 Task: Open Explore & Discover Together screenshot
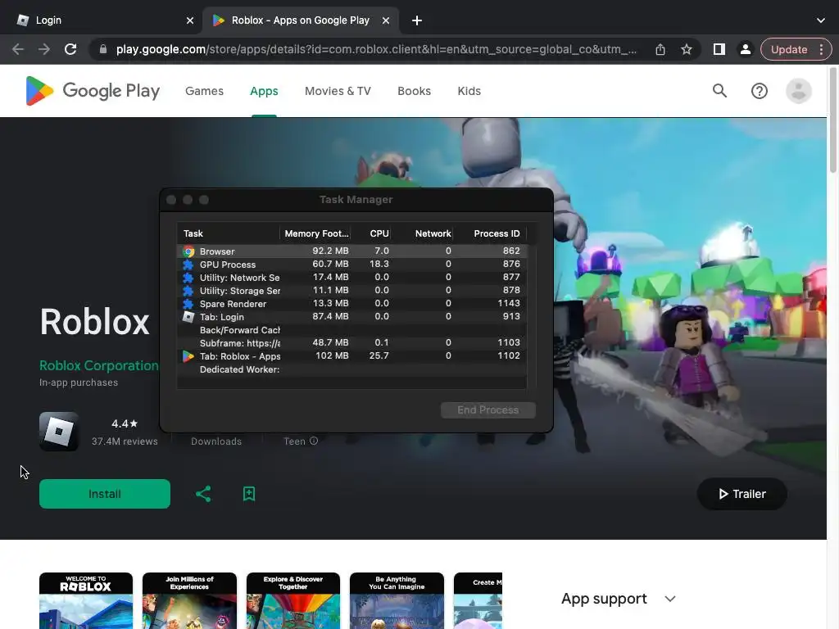(293, 600)
